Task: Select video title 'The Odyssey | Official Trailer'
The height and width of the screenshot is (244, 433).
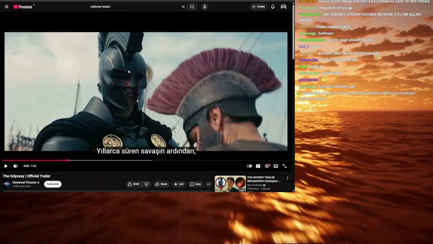Action: 27,176
